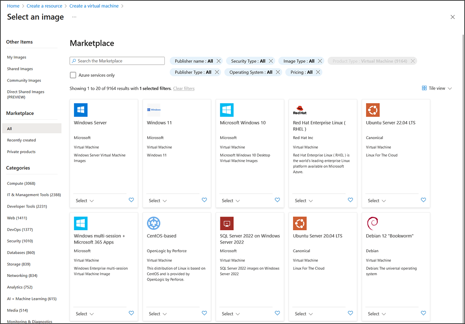Favorite Red Hat Enterprise Linux heart icon
Image resolution: width=465 pixels, height=324 pixels.
(350, 200)
